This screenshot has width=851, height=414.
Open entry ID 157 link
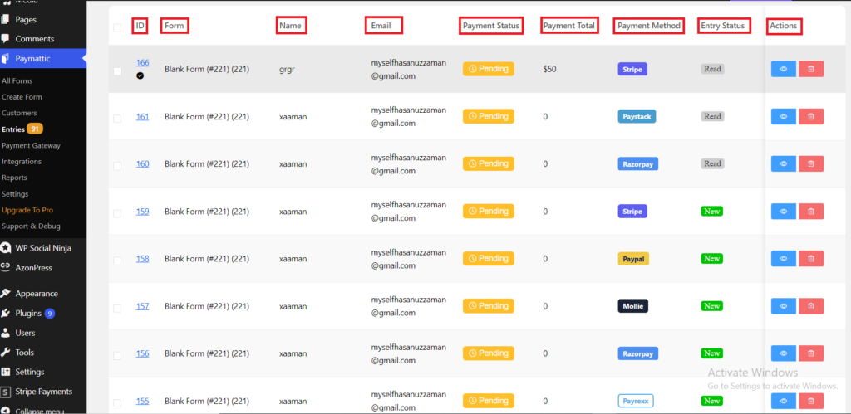[142, 306]
